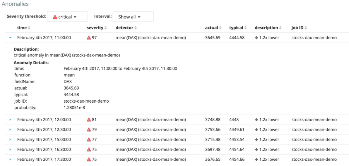
Task: Click warning icon beside severity 81
Action: (89, 120)
